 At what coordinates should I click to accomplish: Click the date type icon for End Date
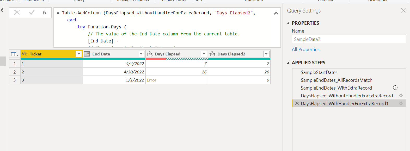tap(87, 54)
